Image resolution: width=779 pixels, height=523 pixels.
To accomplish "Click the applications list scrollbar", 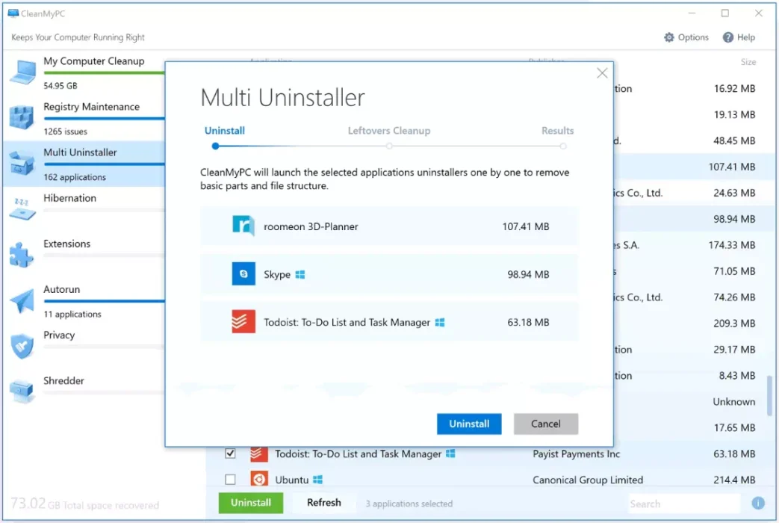I will (769, 396).
